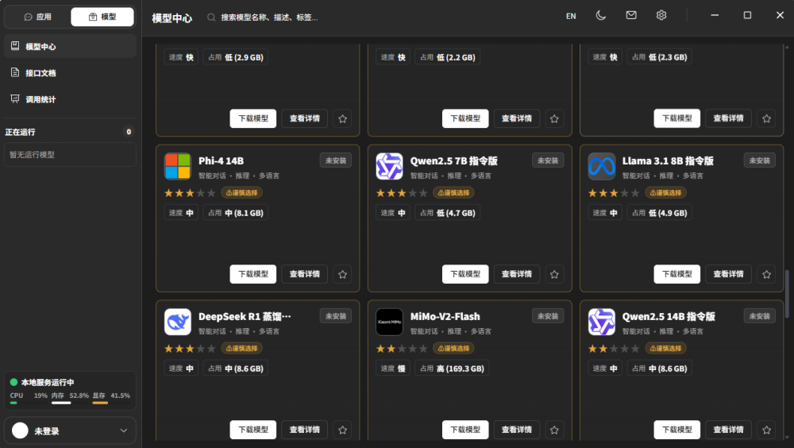Screen dimensions: 794x448
Task: Open 模型中心 in the sidebar
Action: click(70, 46)
